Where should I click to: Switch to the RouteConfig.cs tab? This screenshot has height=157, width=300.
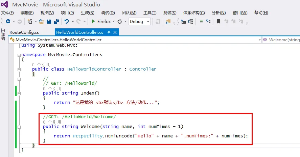pyautogui.click(x=24, y=32)
